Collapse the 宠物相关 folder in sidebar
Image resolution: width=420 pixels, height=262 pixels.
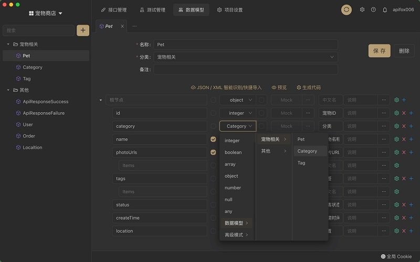point(8,44)
